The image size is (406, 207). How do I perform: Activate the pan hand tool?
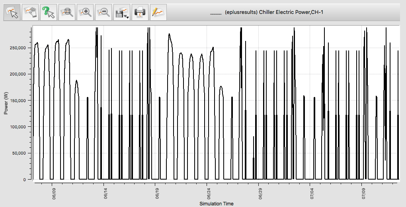tap(30, 12)
